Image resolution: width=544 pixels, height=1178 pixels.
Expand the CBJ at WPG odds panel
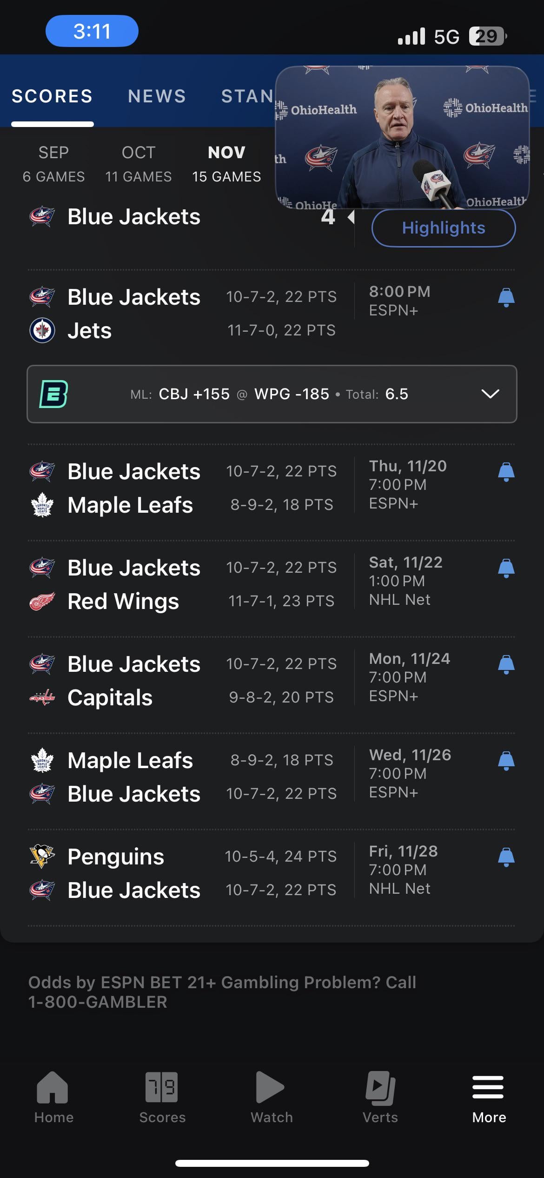click(490, 394)
